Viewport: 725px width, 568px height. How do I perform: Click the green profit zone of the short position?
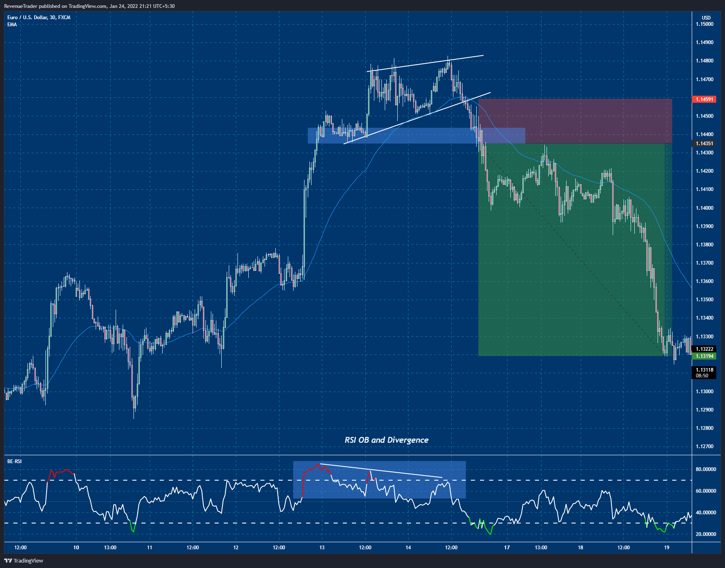click(575, 250)
